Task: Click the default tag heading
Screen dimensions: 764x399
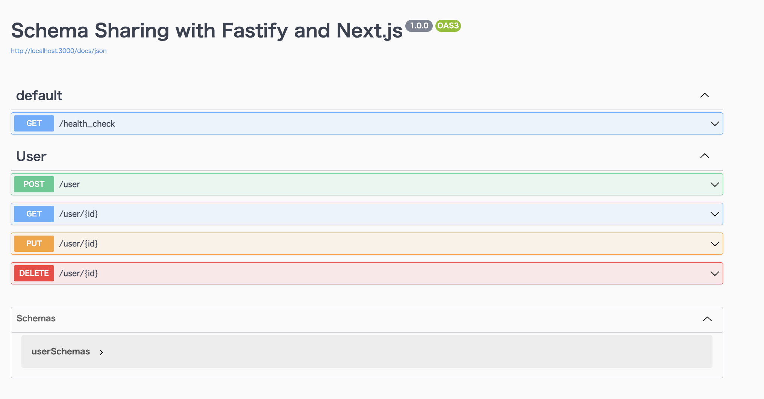Action: (39, 95)
